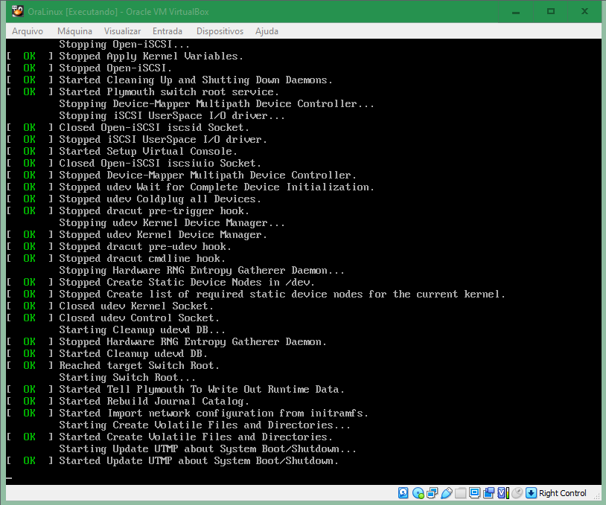Open the Arquivo menu
Screen dimensions: 606x505
[28, 31]
